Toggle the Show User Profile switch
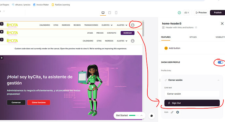This screenshot has height=122, width=225. tap(220, 62)
